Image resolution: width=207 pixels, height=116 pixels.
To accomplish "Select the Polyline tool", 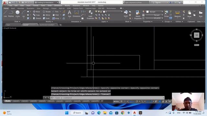I will (11, 14).
